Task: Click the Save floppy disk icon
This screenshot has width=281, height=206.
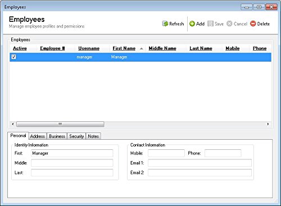Action: point(210,24)
